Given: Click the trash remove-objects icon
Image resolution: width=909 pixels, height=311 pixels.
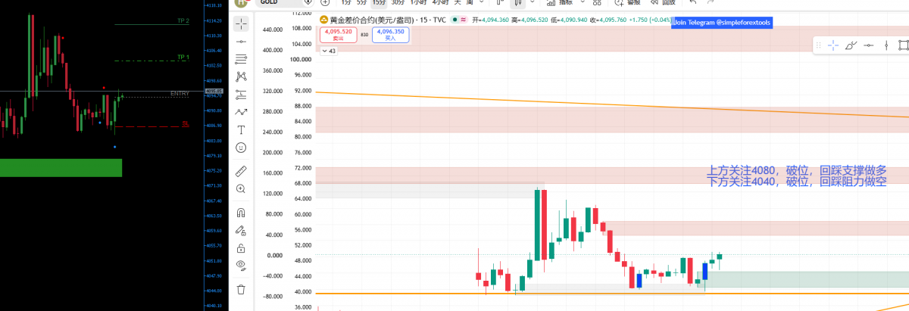Looking at the screenshot, I should pos(241,288).
